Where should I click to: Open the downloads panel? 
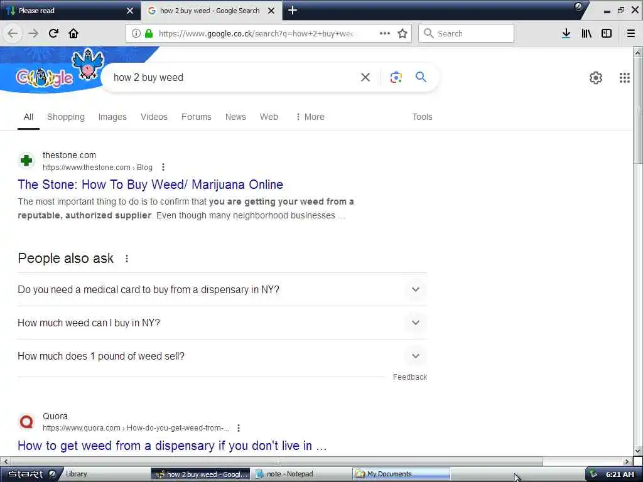(566, 33)
